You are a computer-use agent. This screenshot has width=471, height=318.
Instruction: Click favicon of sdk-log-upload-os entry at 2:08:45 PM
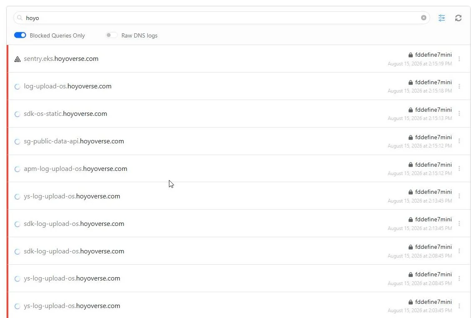[17, 251]
